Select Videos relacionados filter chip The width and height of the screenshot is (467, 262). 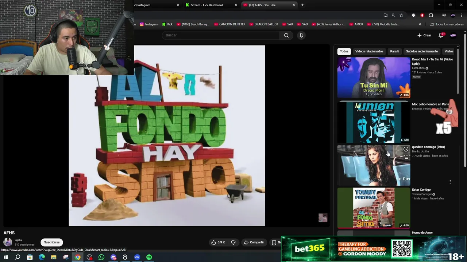click(x=369, y=51)
